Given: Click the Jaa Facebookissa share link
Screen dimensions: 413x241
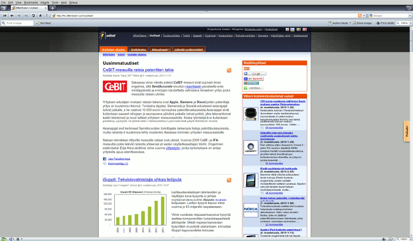Looking at the screenshot, I should tap(119, 159).
